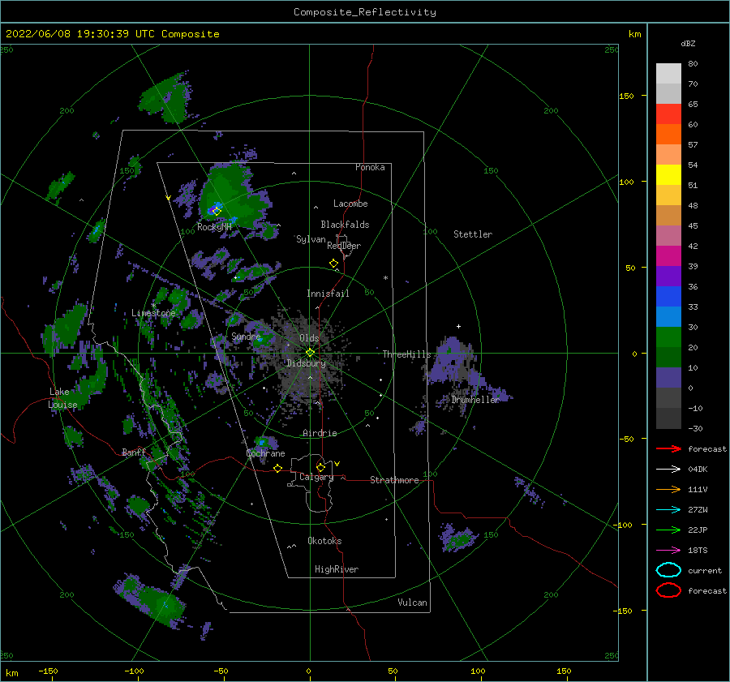Click the red forecast ellipse legend icon
The image size is (730, 682).
point(668,590)
